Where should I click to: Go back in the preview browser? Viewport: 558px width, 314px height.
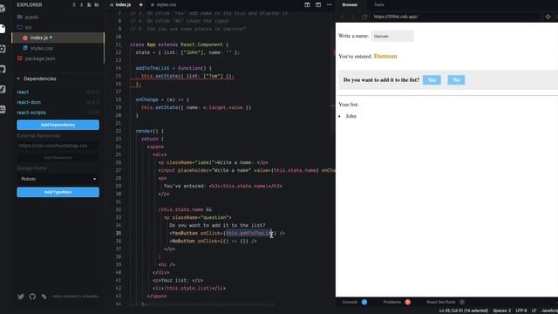(343, 17)
